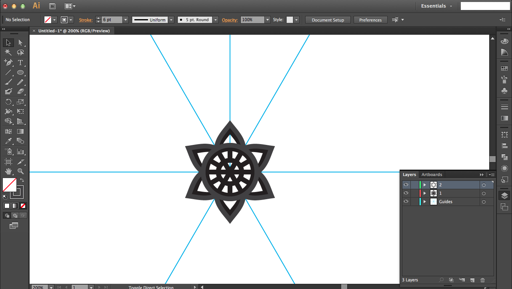
Task: Set fill mode to None
Action: 23,206
